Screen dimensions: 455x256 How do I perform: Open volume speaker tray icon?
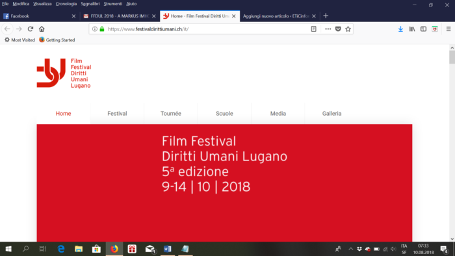(x=393, y=249)
